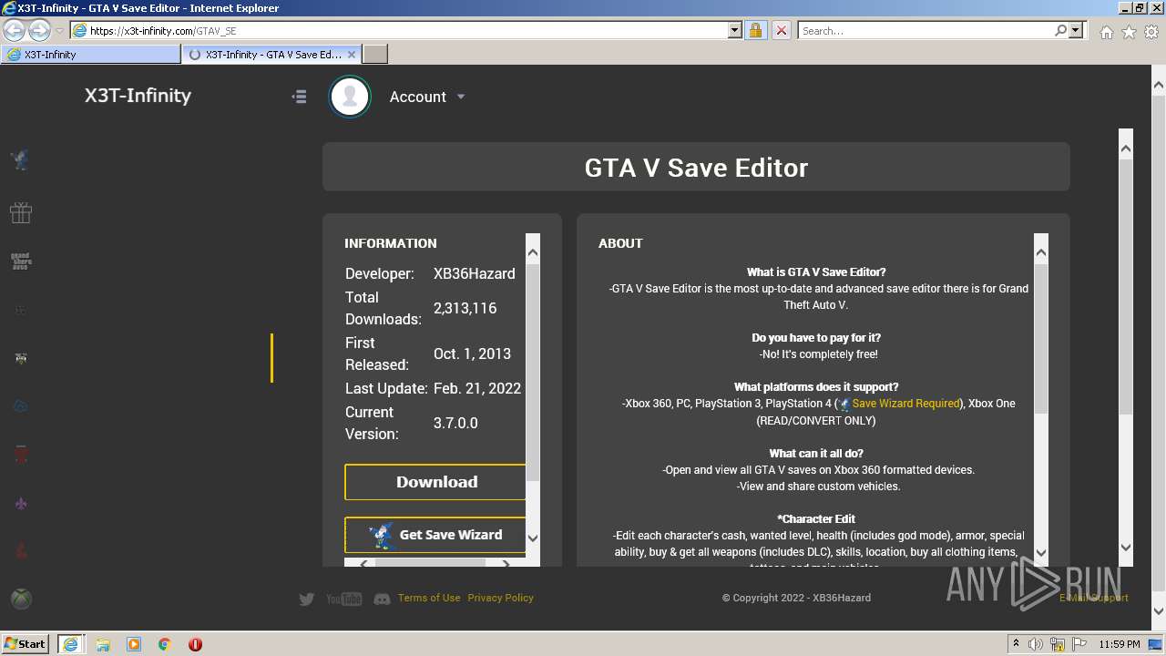The image size is (1166, 656).
Task: Follow the Save Wizard Required link
Action: pos(905,404)
